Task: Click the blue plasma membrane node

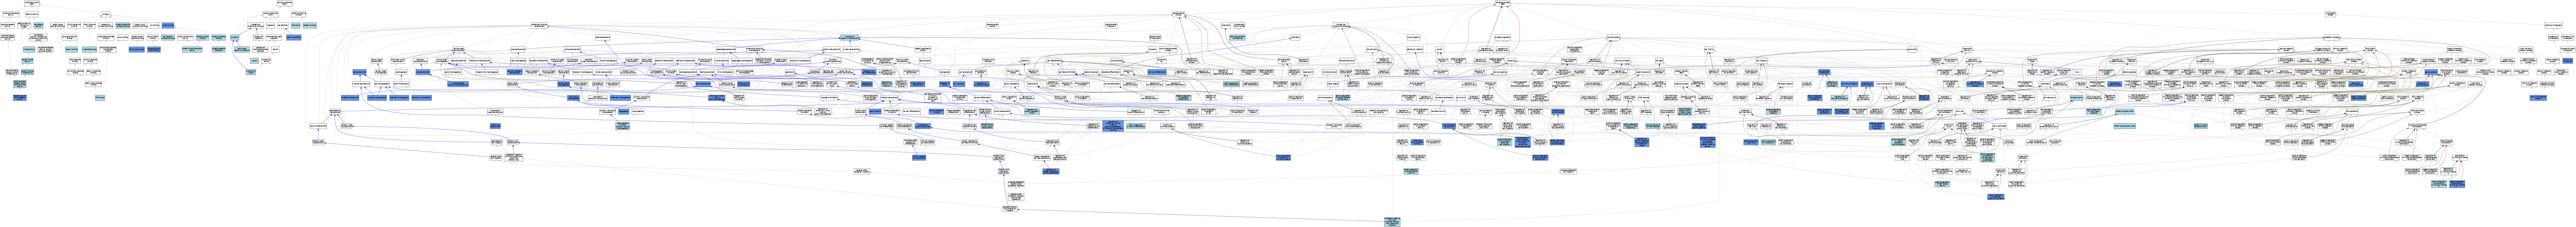Action: [294, 37]
